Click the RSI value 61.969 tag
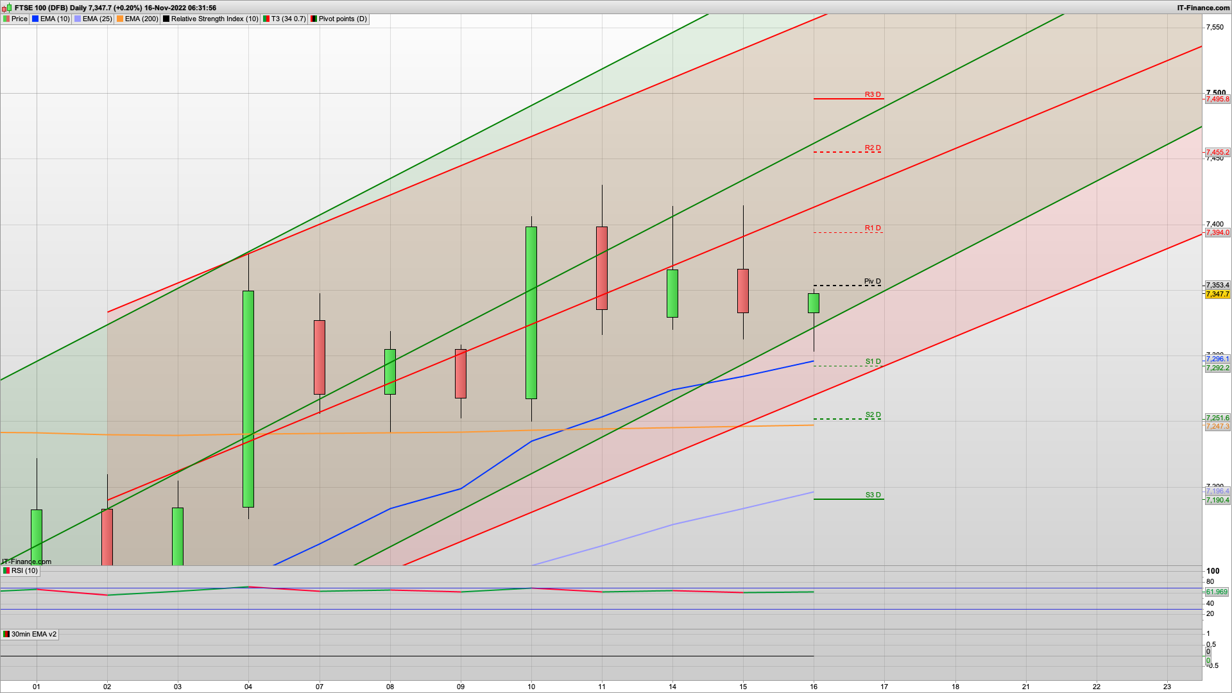 click(x=1217, y=592)
